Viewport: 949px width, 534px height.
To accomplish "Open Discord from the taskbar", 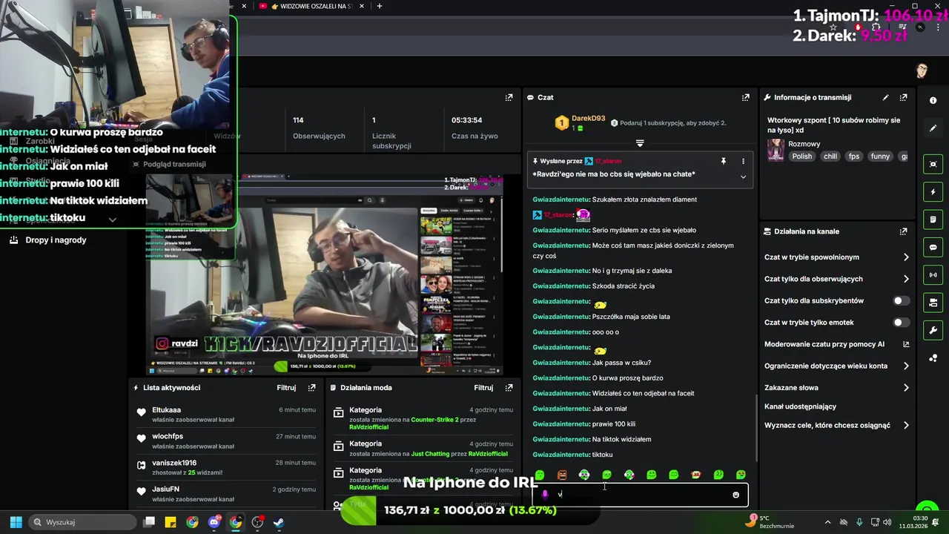I will click(214, 522).
